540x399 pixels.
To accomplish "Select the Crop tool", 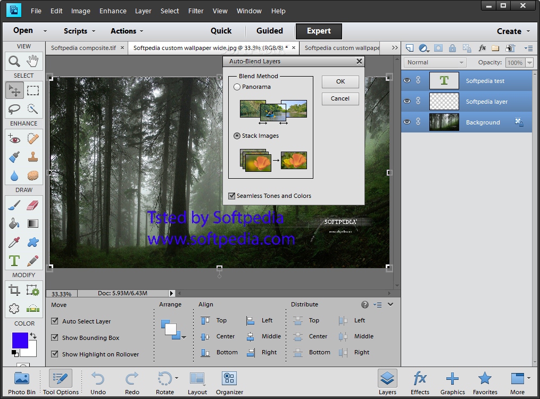I will tap(14, 290).
